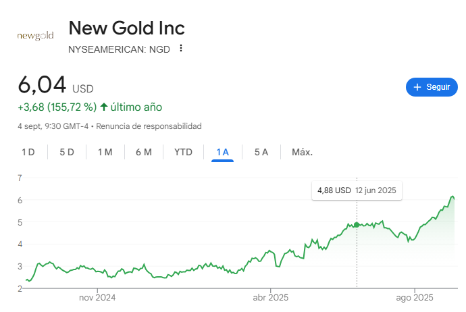Switch to the 1 D range tab
The width and height of the screenshot is (466, 312).
tap(28, 152)
